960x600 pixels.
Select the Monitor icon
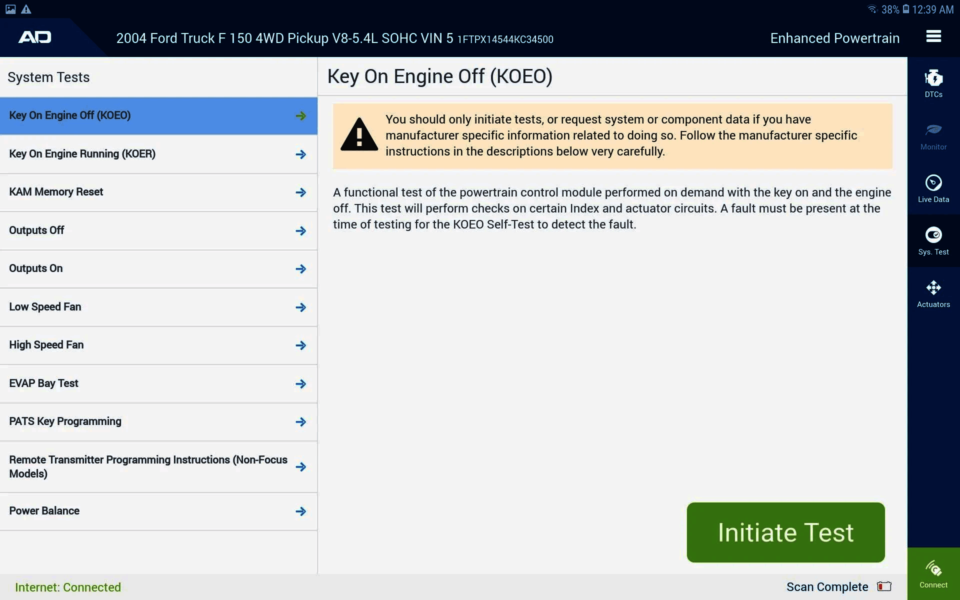[933, 136]
